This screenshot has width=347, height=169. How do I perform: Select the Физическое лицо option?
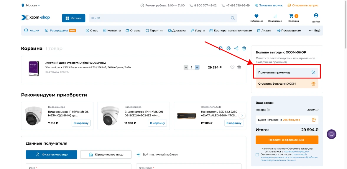51,155
